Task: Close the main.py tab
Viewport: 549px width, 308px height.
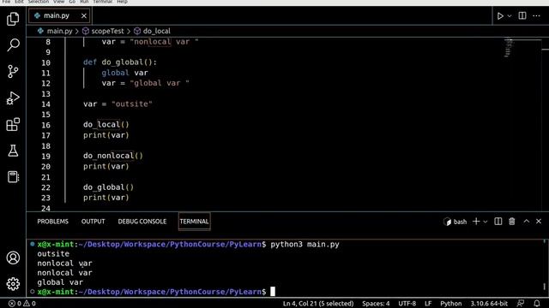Action: (x=84, y=15)
